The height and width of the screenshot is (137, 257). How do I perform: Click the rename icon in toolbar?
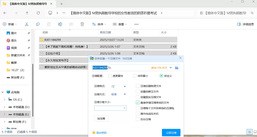[x=60, y=24]
